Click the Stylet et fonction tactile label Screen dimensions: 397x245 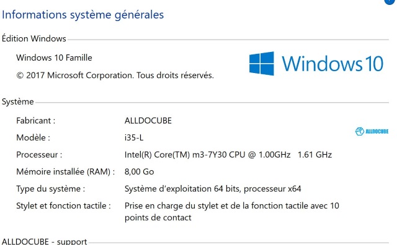[x=63, y=206]
